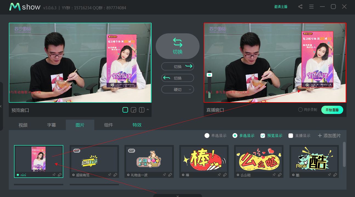The image size is (355, 197).
Task: Toggle the 棒 image status dot
Action: coord(183,175)
